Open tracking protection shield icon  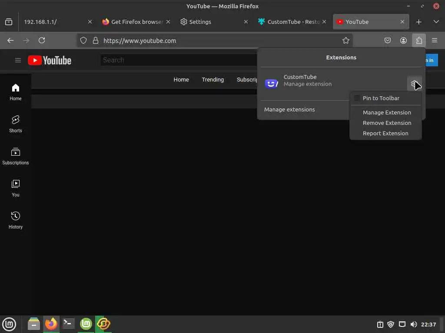point(83,40)
